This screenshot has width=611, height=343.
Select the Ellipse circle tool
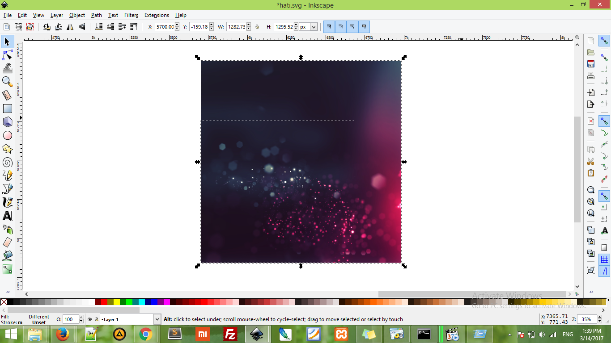point(7,135)
